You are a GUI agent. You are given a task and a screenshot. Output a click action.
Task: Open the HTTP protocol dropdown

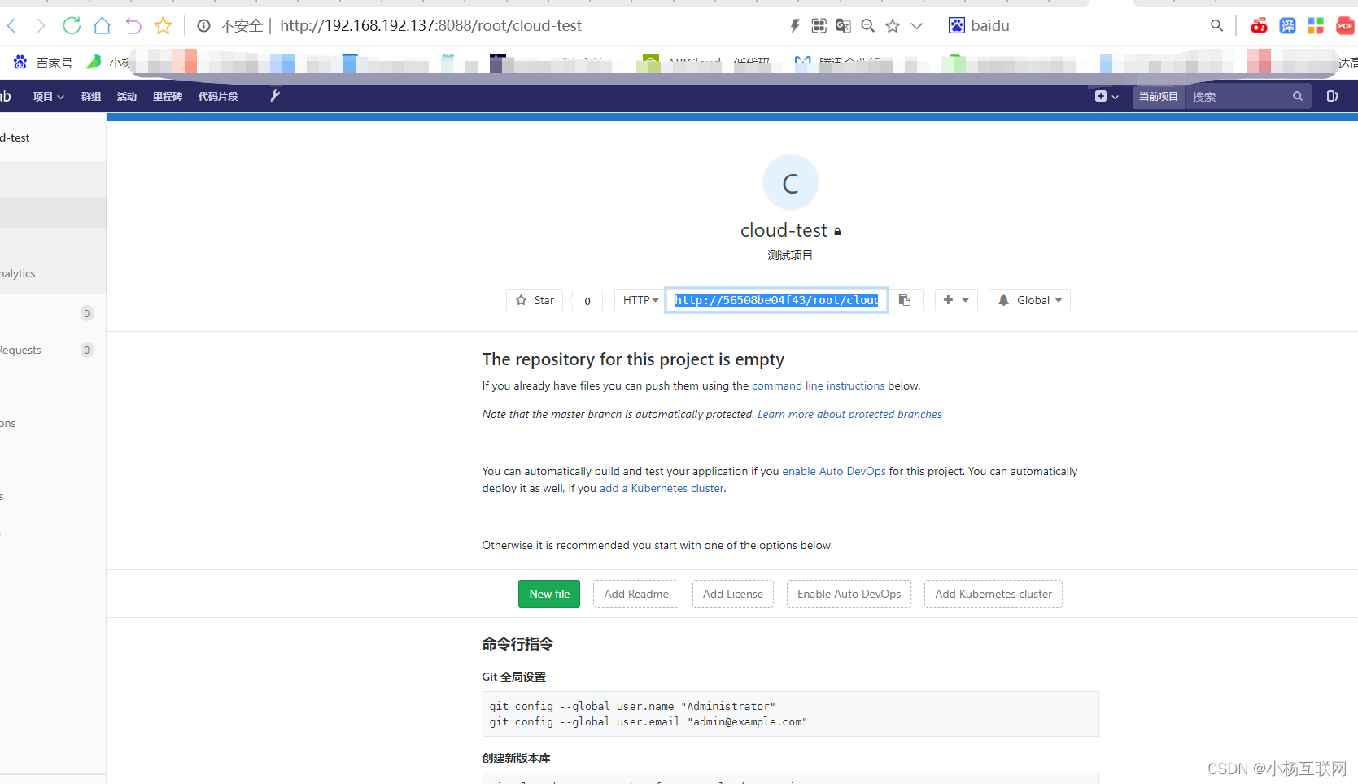[640, 299]
